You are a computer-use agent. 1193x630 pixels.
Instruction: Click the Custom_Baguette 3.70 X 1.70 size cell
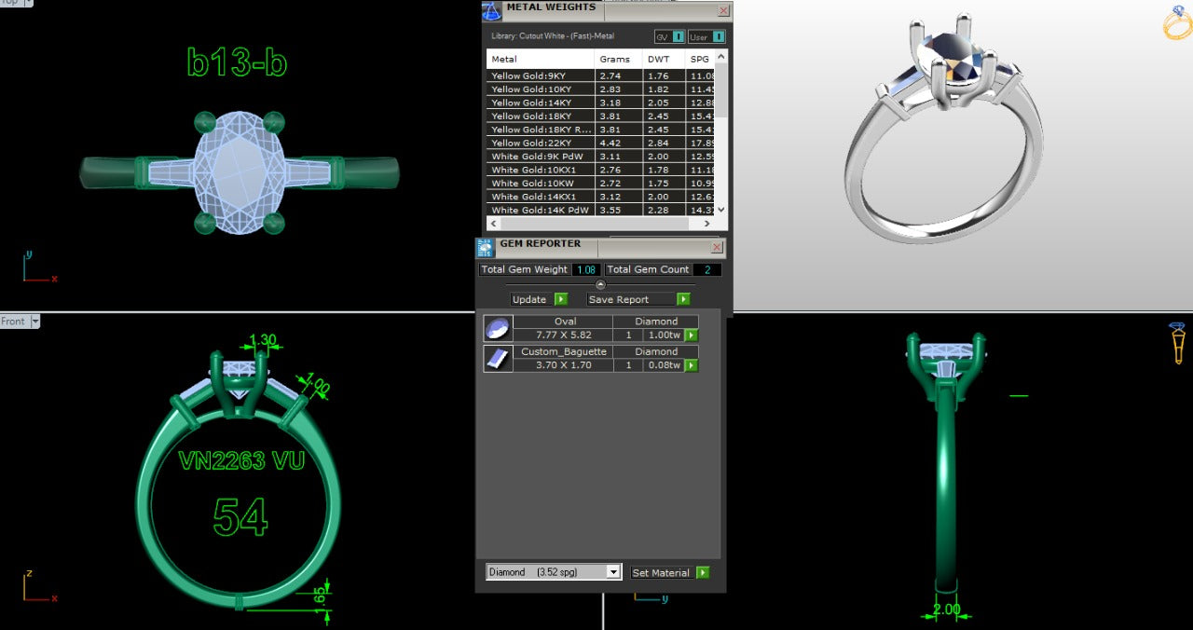[x=565, y=365]
